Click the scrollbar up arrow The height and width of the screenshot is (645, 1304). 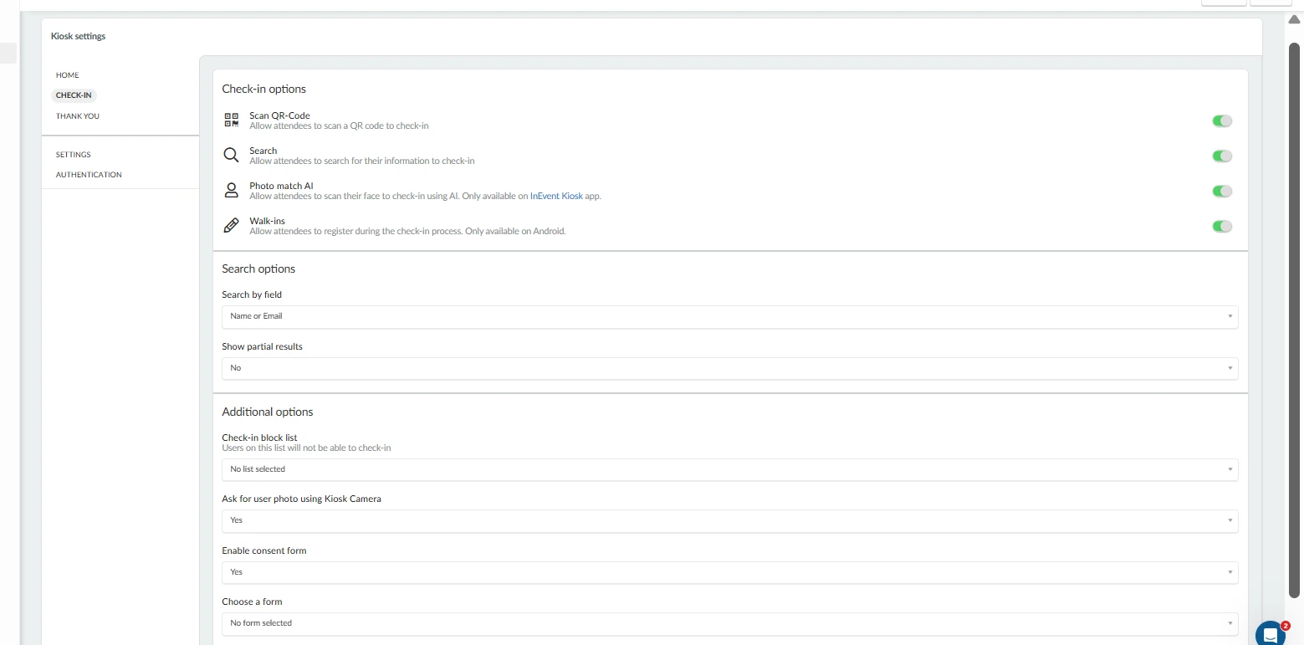click(x=1294, y=20)
